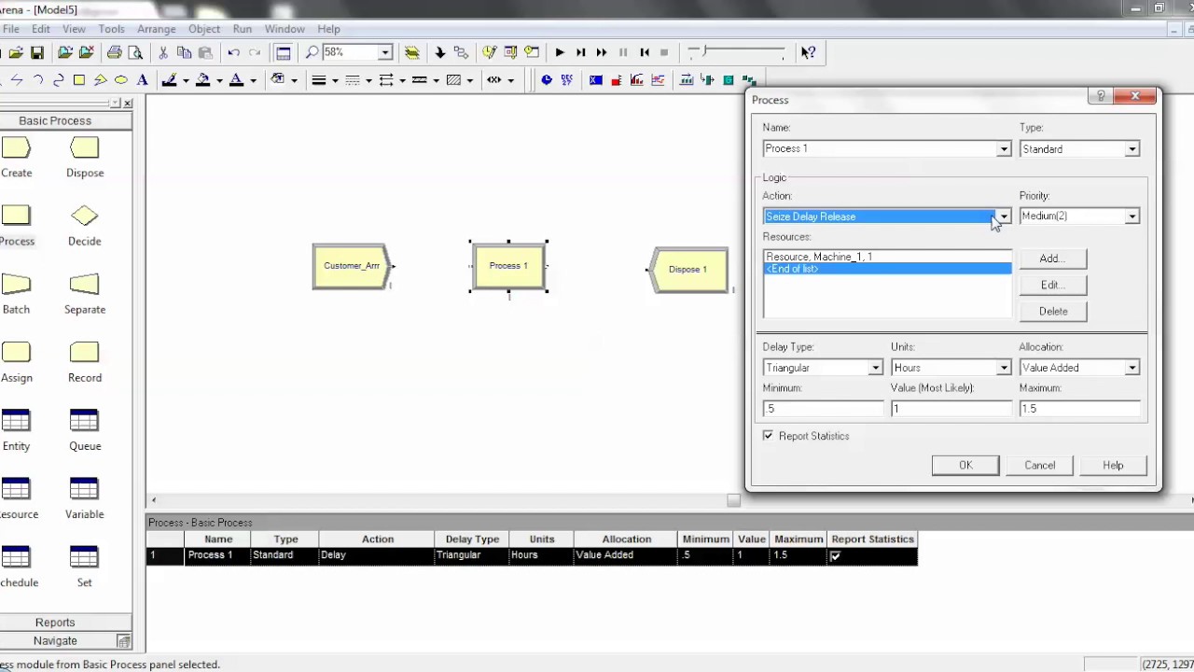Click the Minimum value input field
This screenshot has height=672, width=1194.
[x=823, y=409]
